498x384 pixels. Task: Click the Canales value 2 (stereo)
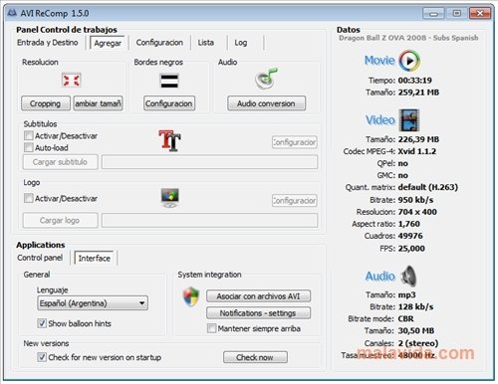418,343
